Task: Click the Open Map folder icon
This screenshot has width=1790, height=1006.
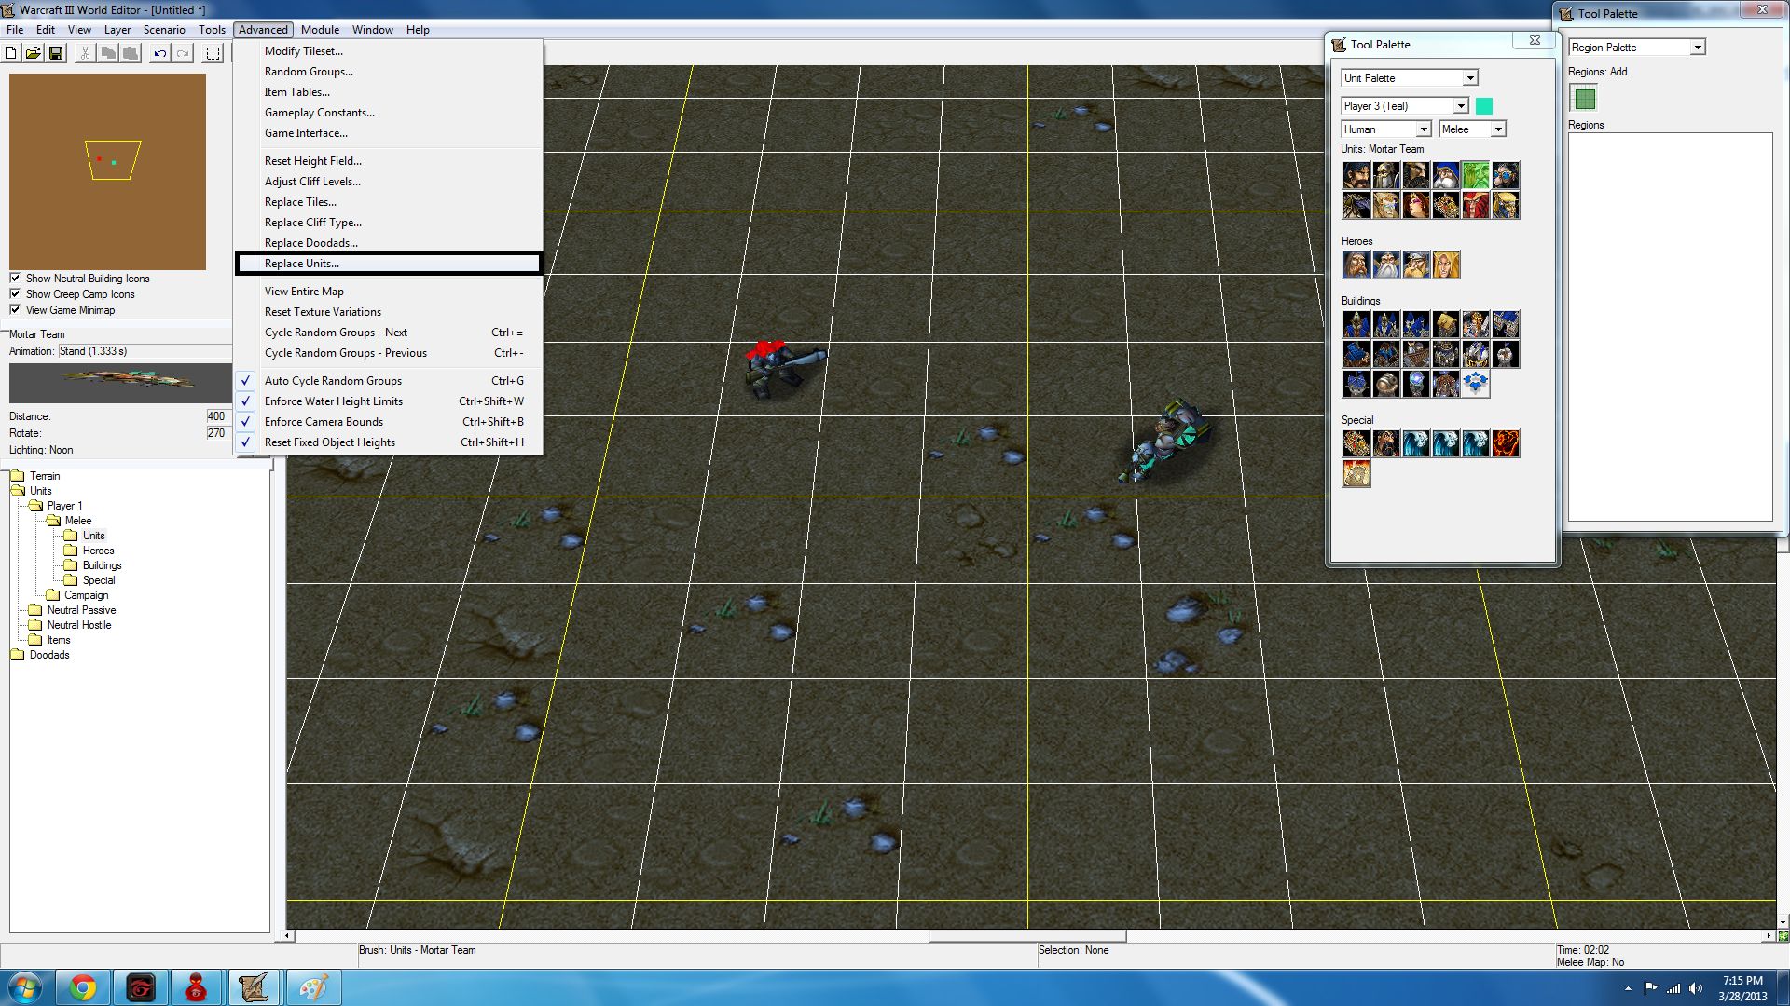Action: click(x=34, y=53)
